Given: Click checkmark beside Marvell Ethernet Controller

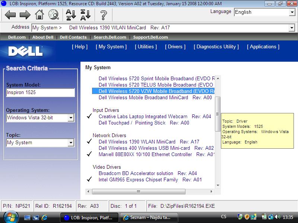Looking at the screenshot, I should point(89,154).
